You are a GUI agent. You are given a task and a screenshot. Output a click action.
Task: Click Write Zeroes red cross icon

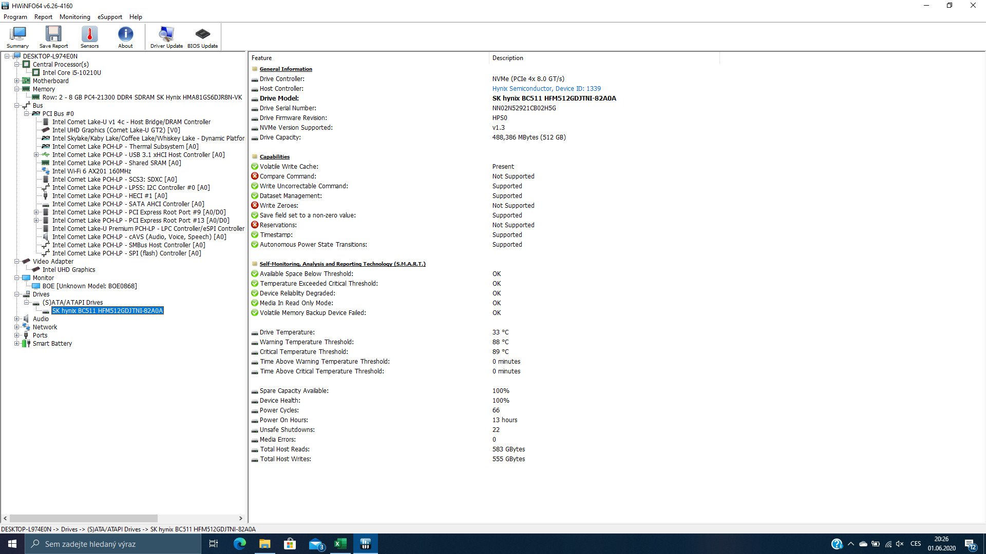(x=255, y=206)
